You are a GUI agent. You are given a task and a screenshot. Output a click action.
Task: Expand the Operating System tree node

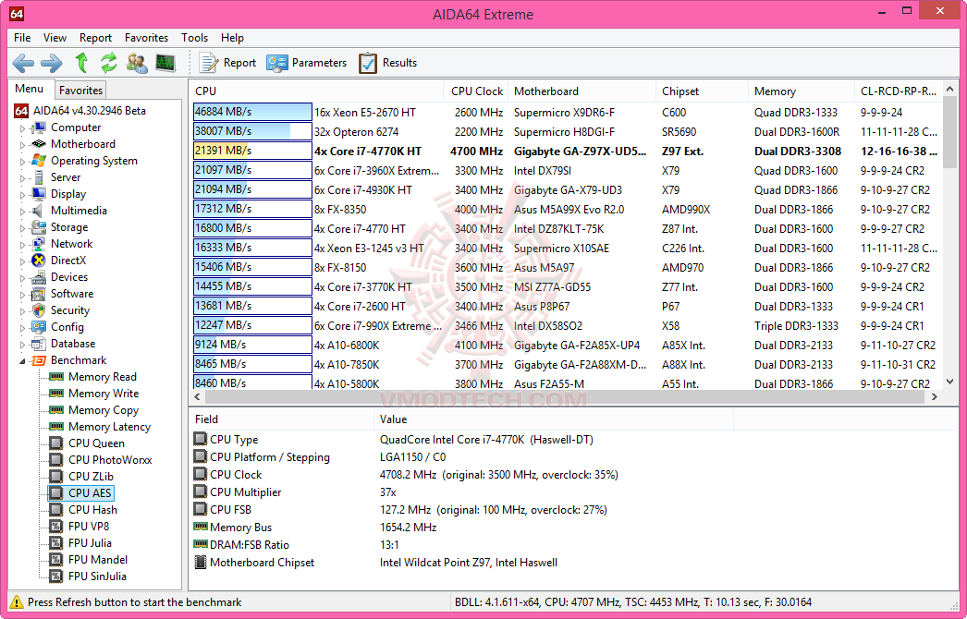click(23, 162)
